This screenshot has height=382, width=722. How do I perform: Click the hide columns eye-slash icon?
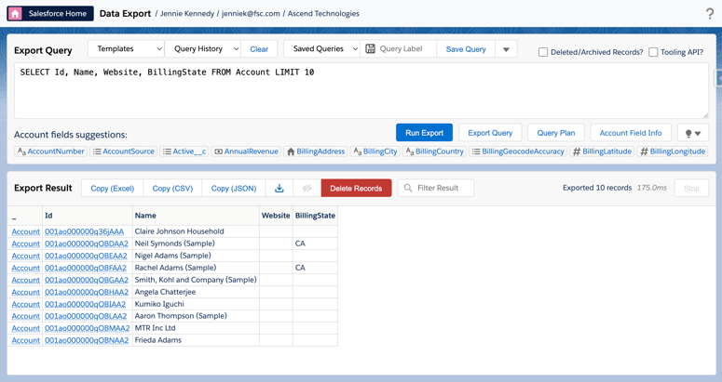pos(307,188)
